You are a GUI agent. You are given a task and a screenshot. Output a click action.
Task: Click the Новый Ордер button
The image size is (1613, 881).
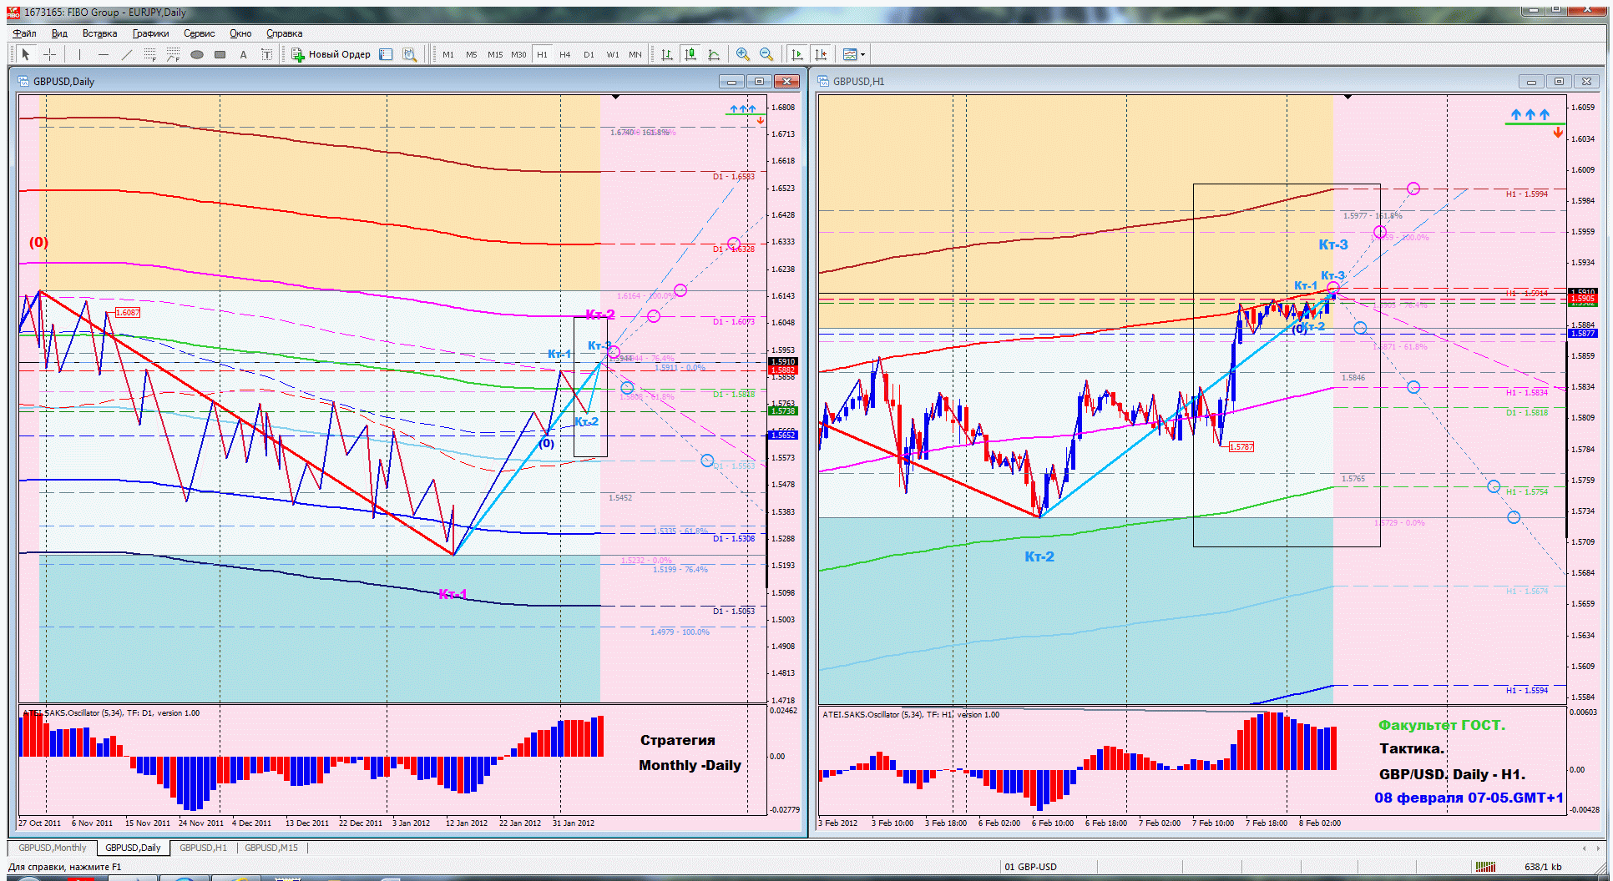pos(331,54)
